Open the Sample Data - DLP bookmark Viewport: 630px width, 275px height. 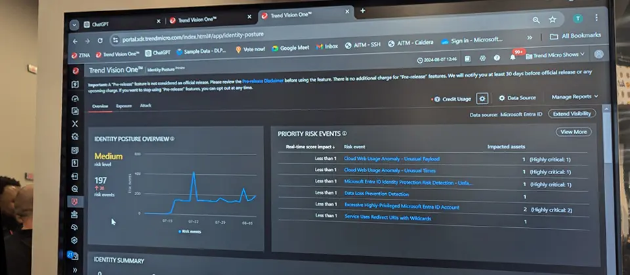tap(201, 51)
